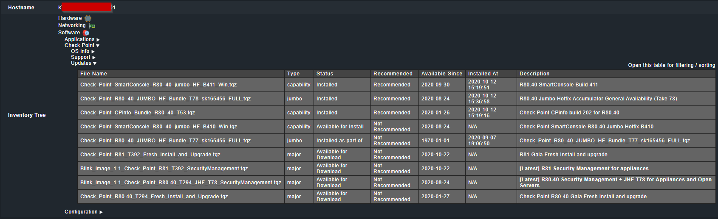Click 'Check Point CPinfo build 202' description
Image resolution: width=718 pixels, height=219 pixels.
pyautogui.click(x=569, y=113)
